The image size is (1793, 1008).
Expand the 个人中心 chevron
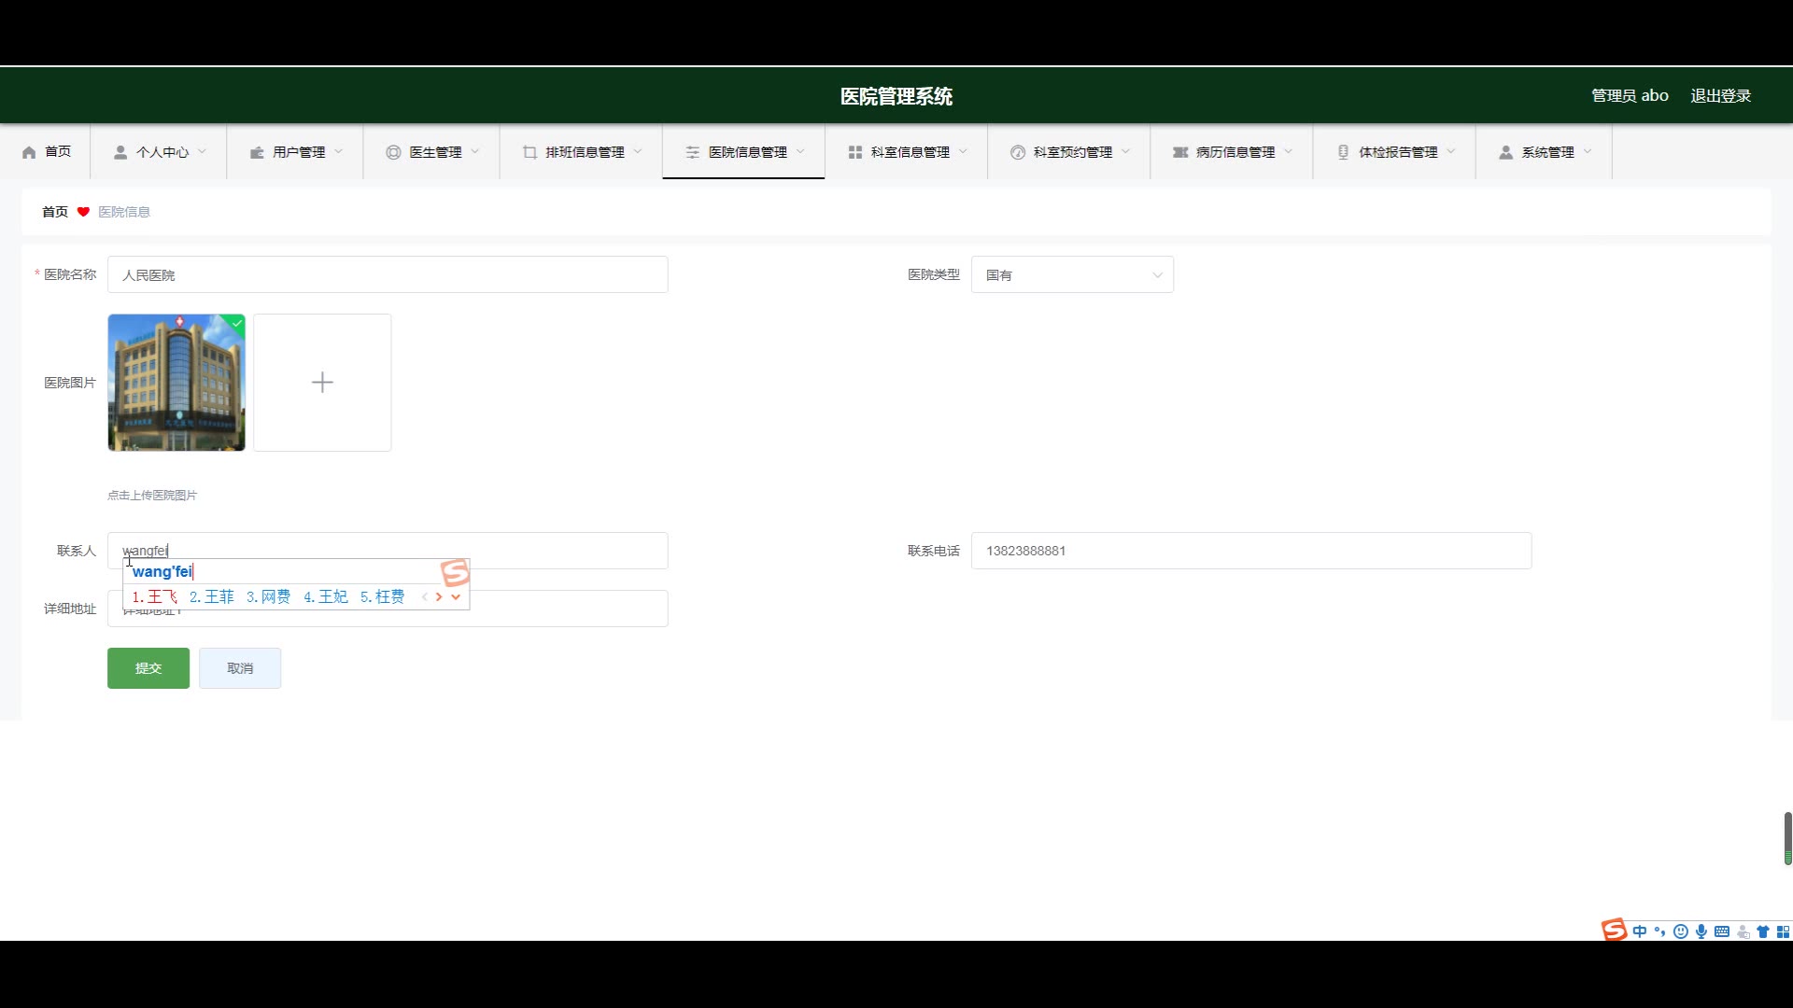tap(203, 152)
